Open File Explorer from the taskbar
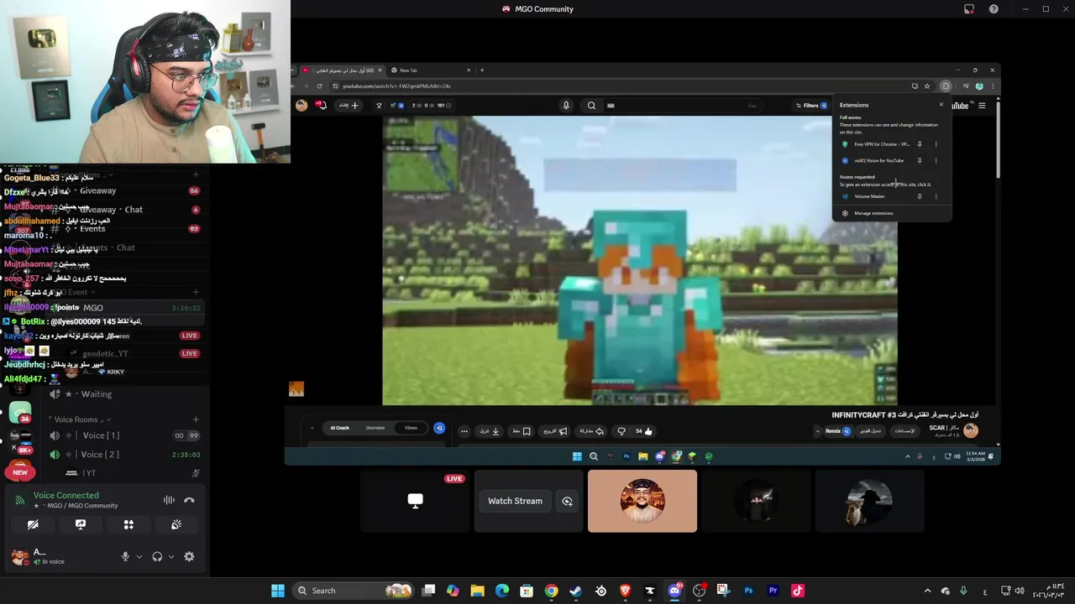Image resolution: width=1075 pixels, height=604 pixels. [477, 591]
